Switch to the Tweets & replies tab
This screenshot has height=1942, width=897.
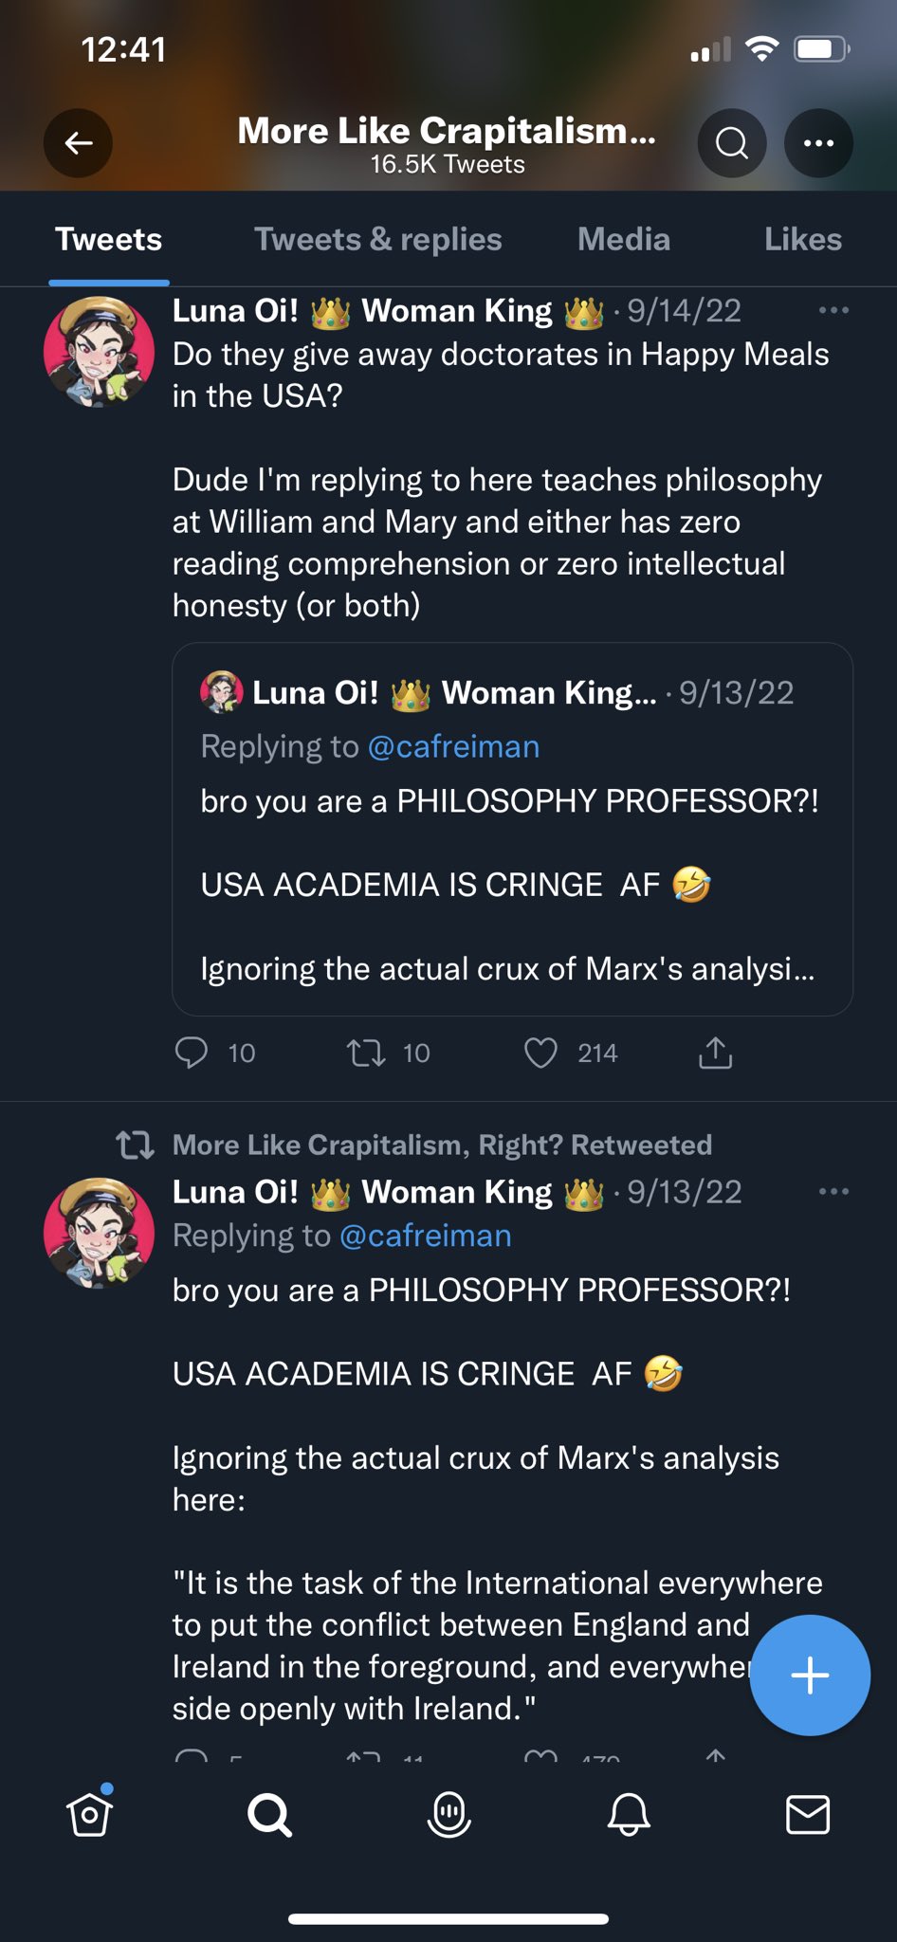[x=377, y=239]
